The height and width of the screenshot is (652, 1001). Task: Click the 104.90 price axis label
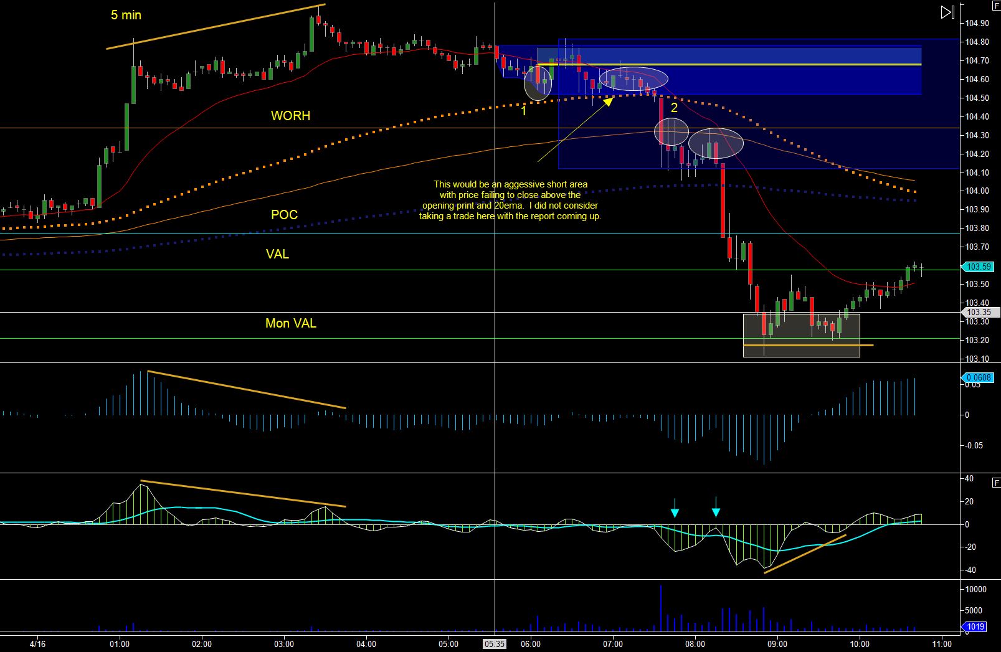point(977,24)
